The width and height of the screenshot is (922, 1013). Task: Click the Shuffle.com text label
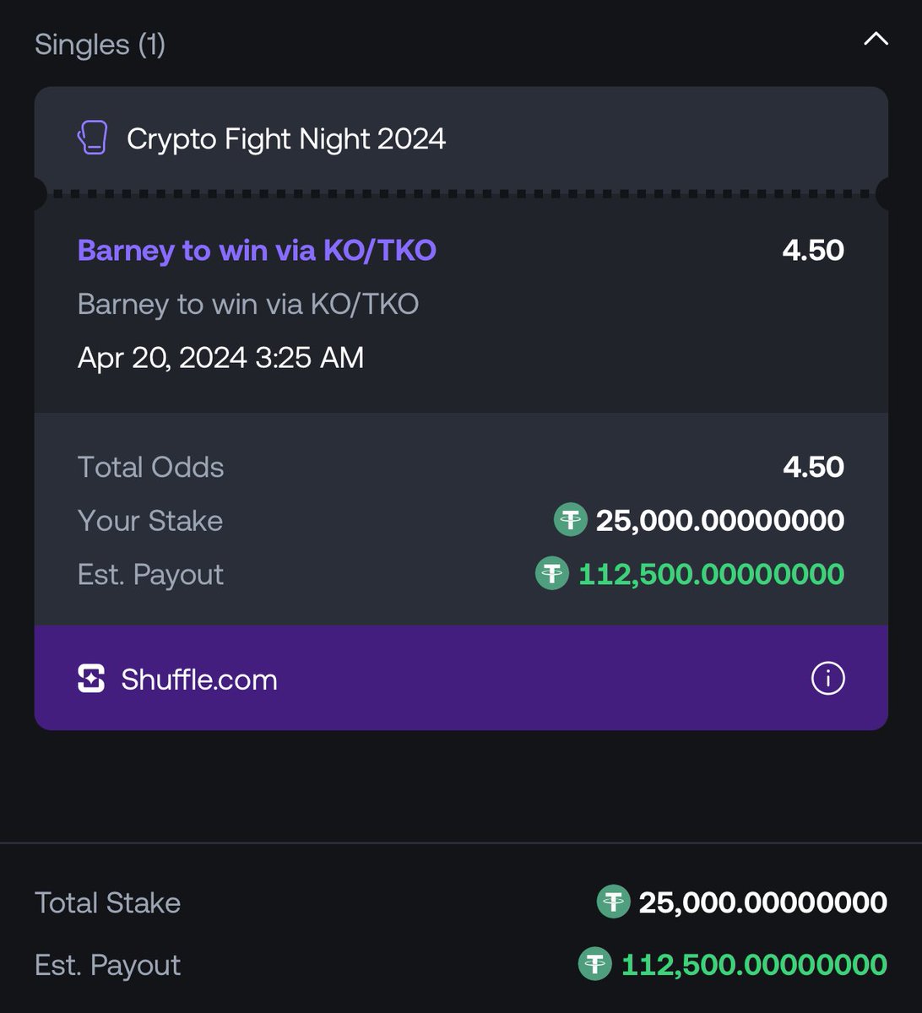(x=199, y=680)
